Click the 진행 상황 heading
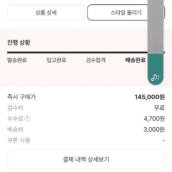 [18, 42]
